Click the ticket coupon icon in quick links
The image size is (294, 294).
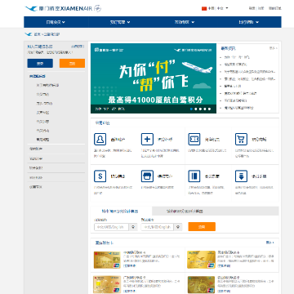[194, 140]
